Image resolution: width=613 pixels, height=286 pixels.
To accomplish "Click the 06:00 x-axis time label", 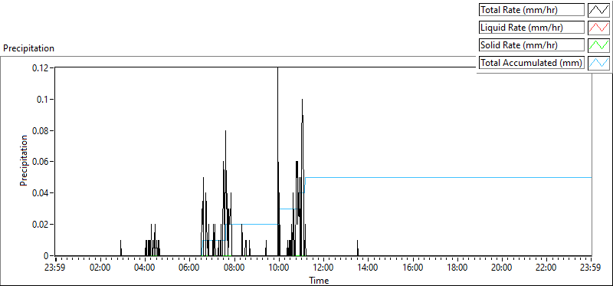I will [189, 268].
